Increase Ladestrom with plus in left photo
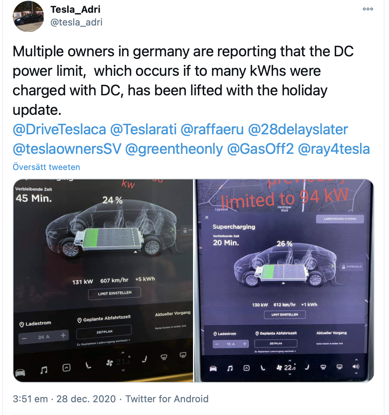Viewport: 389px width, 415px height. pos(63,335)
